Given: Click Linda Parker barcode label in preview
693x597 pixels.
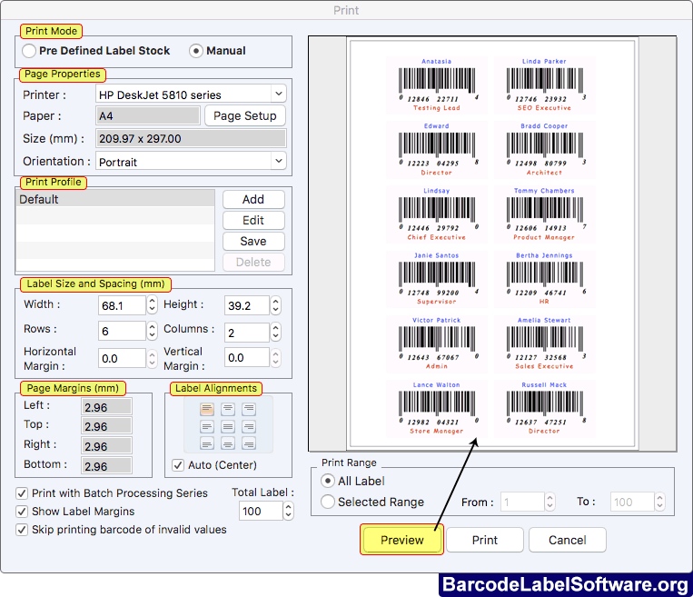Looking at the screenshot, I should pos(545,85).
